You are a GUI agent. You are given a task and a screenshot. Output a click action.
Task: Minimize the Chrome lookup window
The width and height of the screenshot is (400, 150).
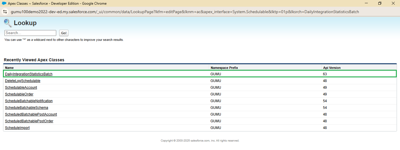point(366,4)
